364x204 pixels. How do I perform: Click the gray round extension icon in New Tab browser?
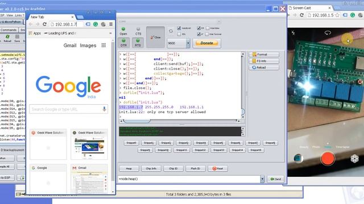103,24
